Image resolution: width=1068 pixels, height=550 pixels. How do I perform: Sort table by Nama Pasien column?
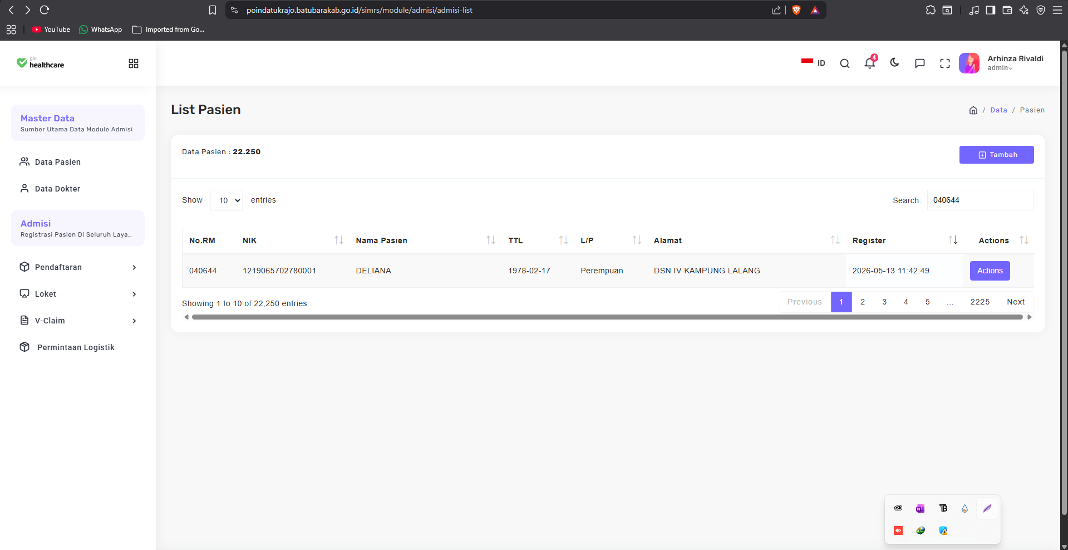tap(425, 240)
